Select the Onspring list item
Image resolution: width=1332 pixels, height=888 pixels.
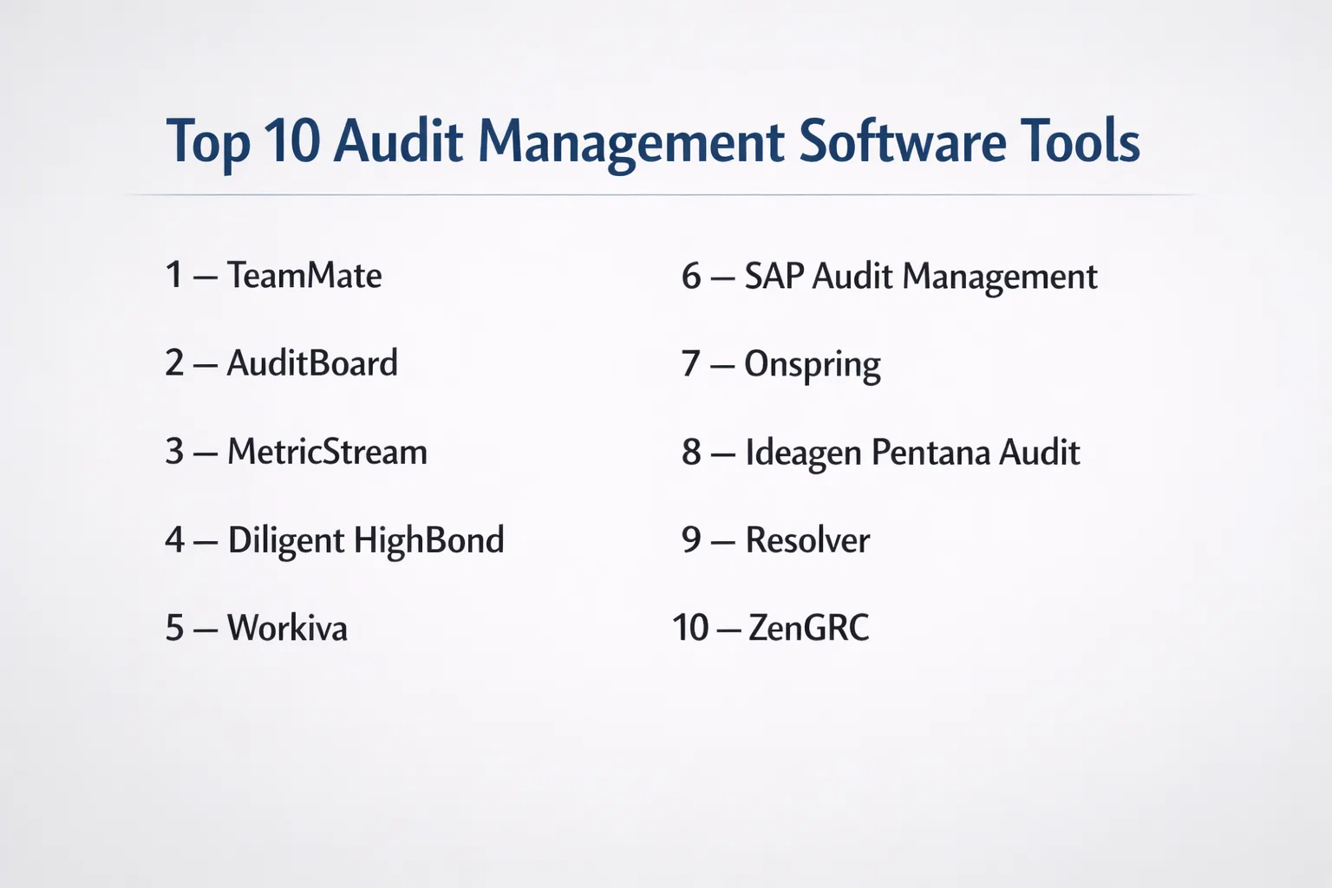pyautogui.click(x=812, y=364)
